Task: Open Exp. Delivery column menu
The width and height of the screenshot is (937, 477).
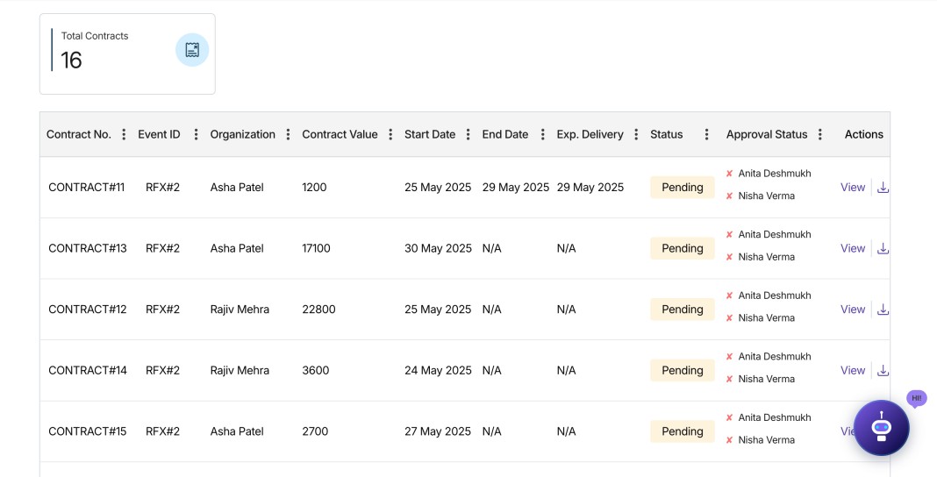Action: (x=636, y=134)
